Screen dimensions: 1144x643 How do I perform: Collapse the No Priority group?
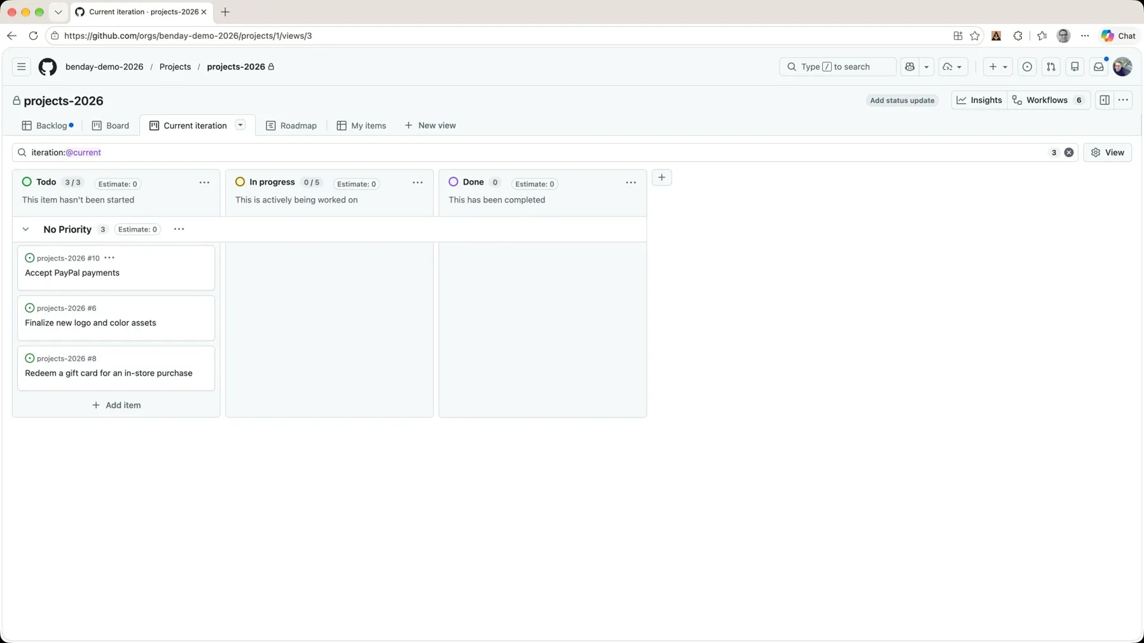click(x=25, y=229)
